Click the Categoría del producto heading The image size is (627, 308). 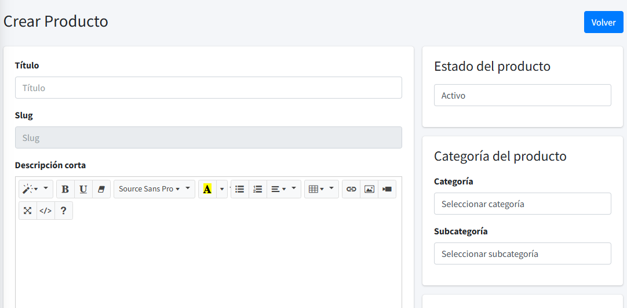coord(500,156)
